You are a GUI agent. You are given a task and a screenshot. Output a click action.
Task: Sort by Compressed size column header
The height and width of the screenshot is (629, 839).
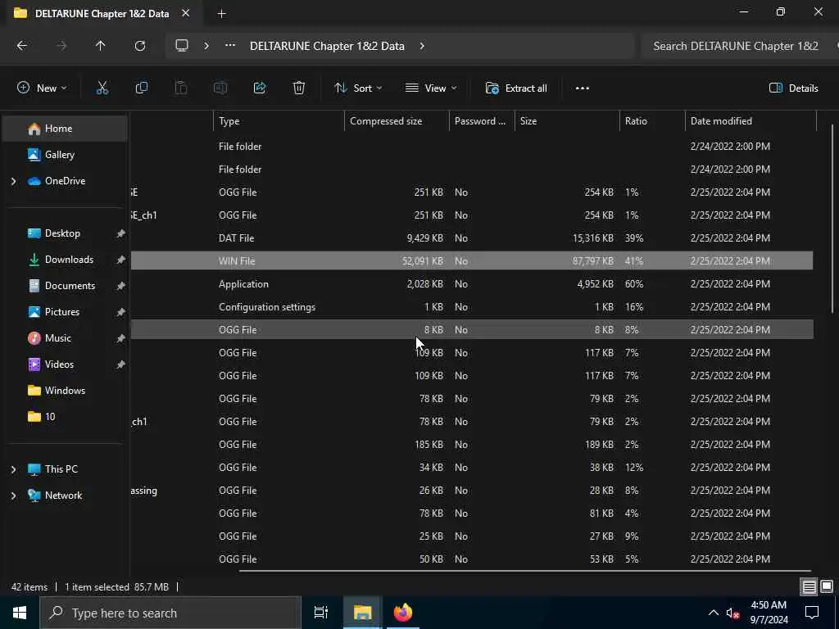click(397, 121)
